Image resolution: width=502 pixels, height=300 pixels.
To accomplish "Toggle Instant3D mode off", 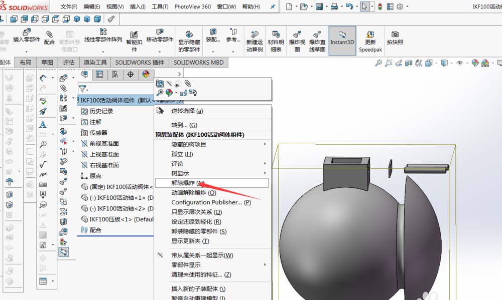I will 342,40.
